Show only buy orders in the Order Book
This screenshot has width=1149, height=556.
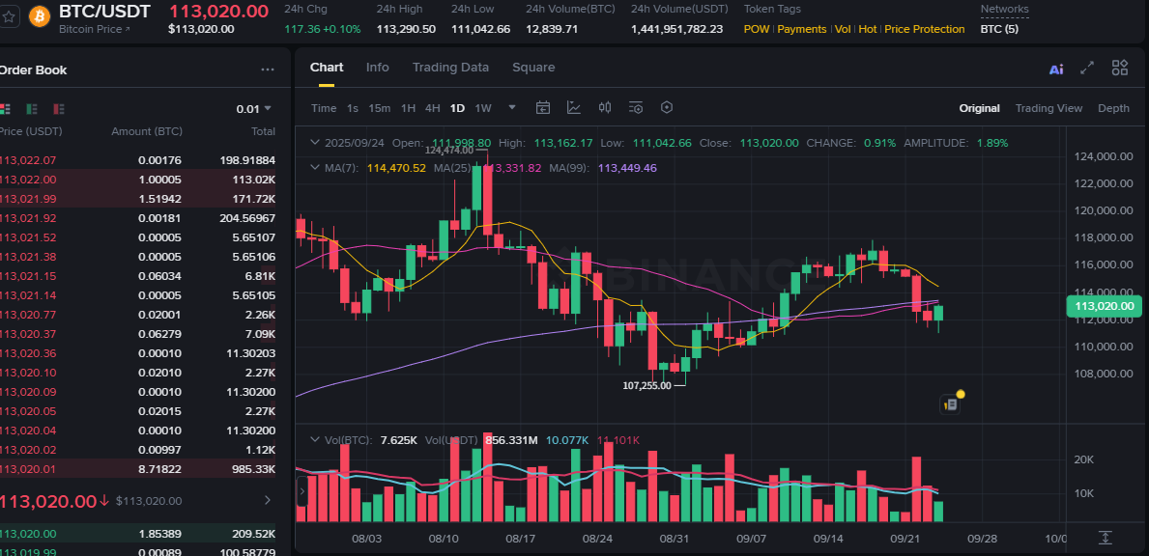[32, 110]
